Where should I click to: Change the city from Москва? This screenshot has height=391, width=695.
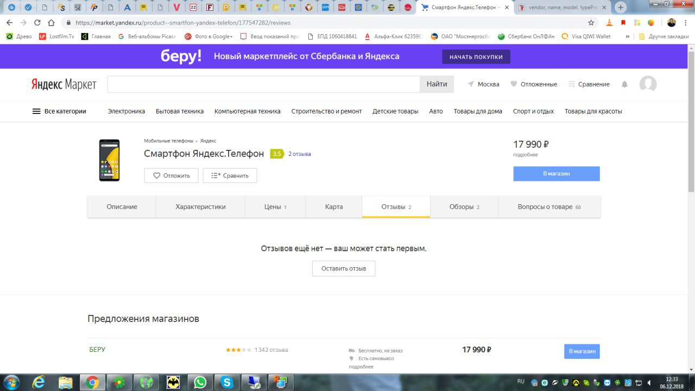(x=483, y=84)
